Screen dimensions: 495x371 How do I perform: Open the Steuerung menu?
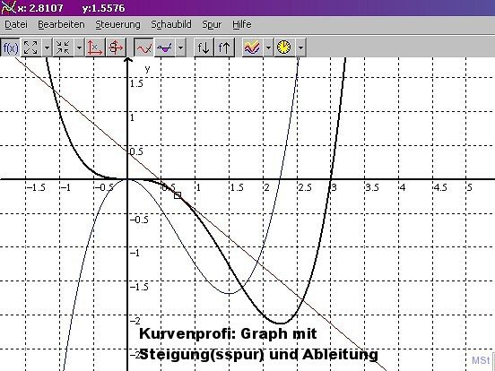pos(117,24)
